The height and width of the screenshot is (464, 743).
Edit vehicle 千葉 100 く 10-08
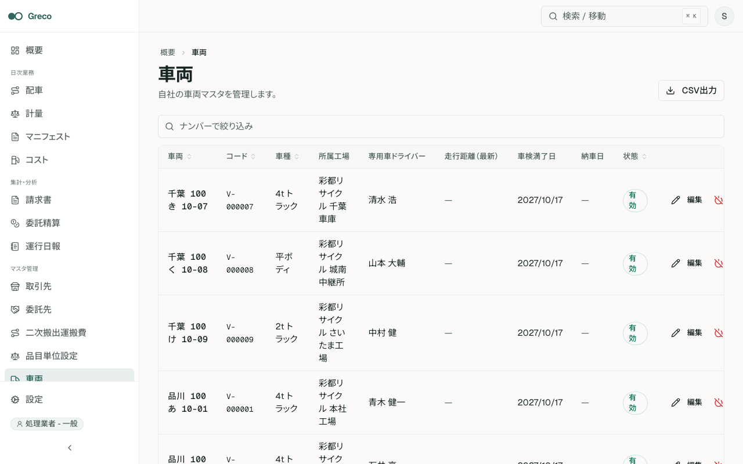pyautogui.click(x=687, y=263)
